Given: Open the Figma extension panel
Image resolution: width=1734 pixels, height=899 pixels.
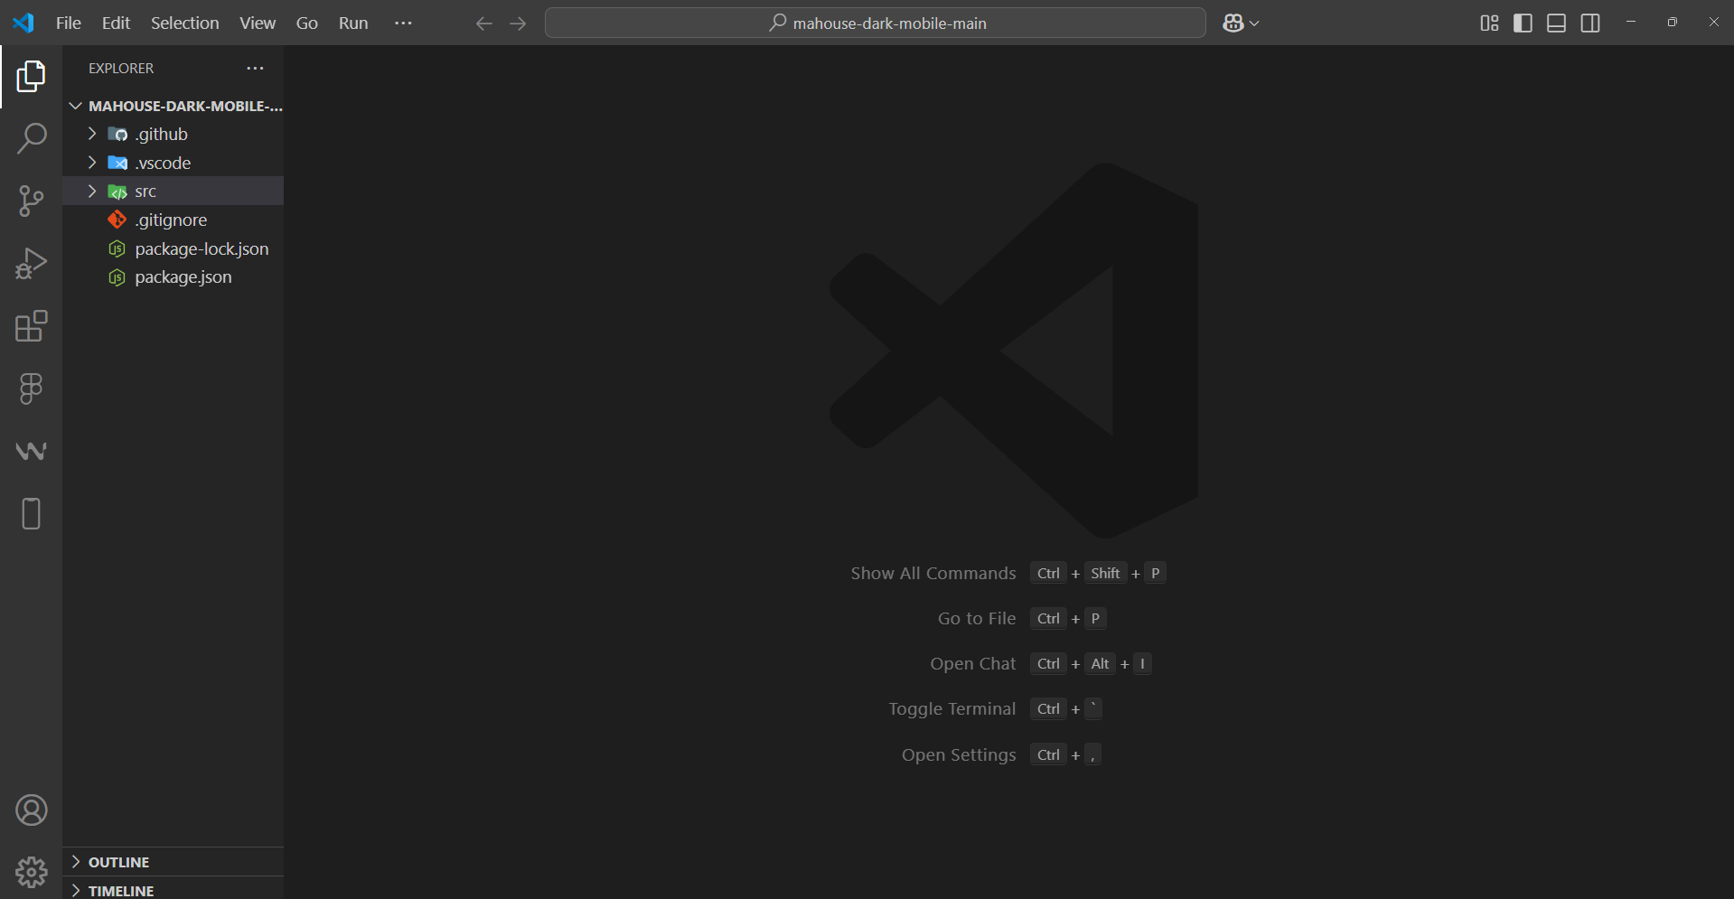Looking at the screenshot, I should coord(31,389).
